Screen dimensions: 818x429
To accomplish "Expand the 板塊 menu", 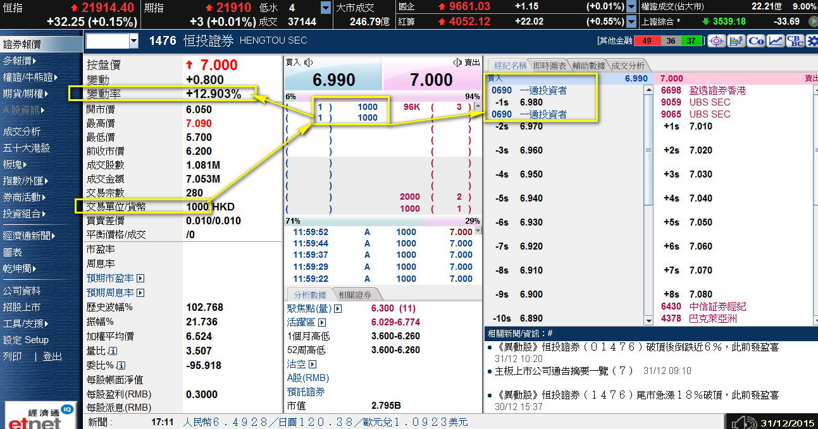I will click(15, 164).
